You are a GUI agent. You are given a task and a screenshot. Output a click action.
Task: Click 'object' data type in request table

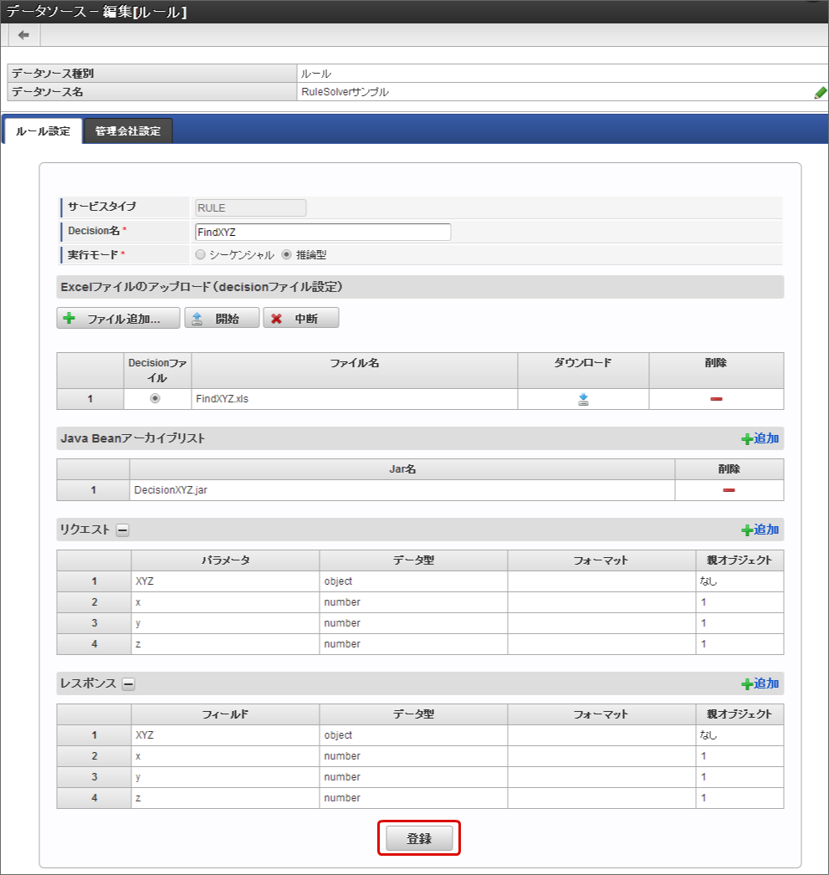[x=338, y=581]
